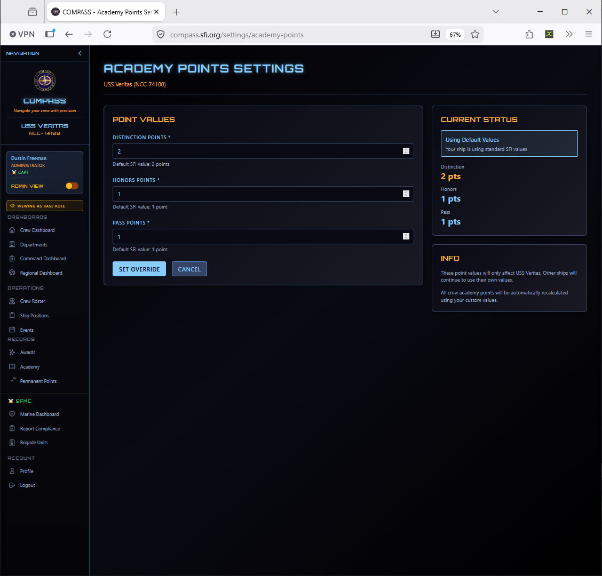
Task: Adjust Pass Points spinner arrows
Action: 406,236
